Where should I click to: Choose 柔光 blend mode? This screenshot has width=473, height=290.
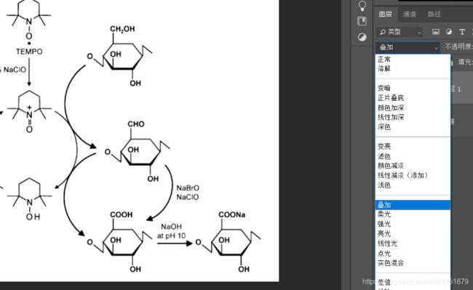click(x=413, y=214)
